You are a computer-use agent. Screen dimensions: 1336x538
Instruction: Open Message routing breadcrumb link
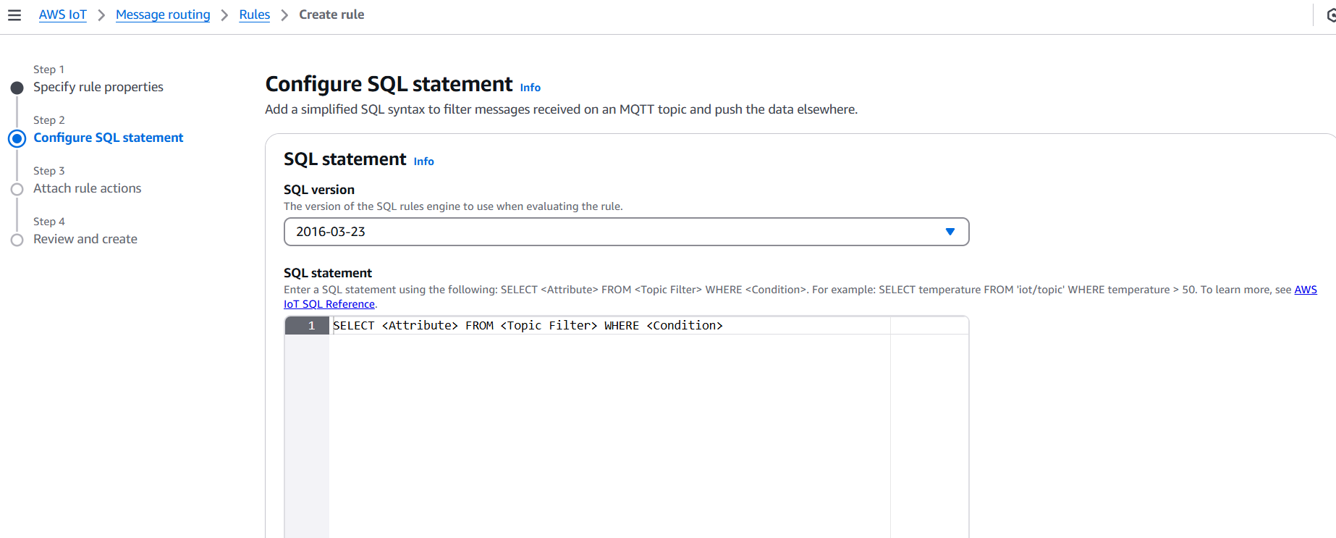pyautogui.click(x=163, y=14)
